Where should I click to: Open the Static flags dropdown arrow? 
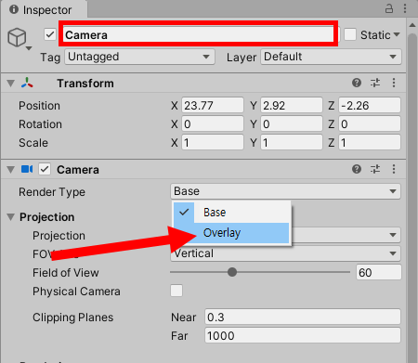tap(397, 34)
